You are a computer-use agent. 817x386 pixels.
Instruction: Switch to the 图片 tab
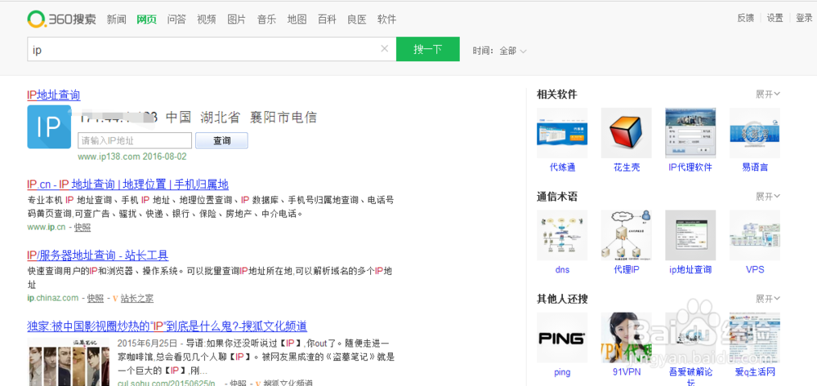(237, 20)
